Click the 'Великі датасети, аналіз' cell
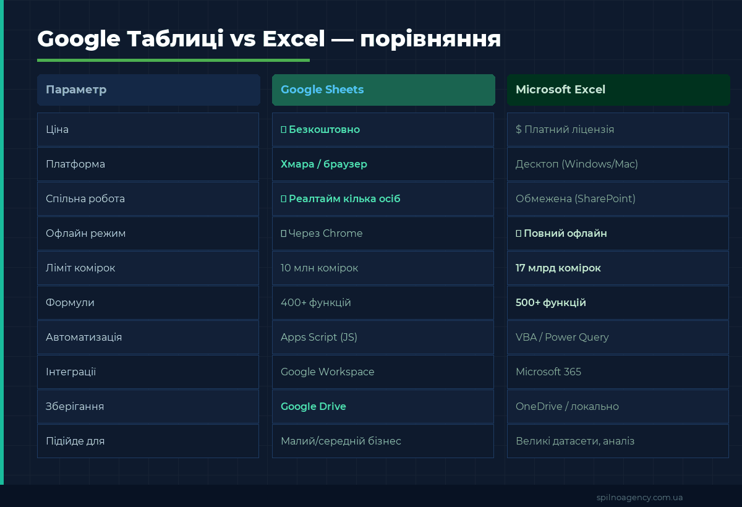The image size is (742, 507). click(x=618, y=441)
